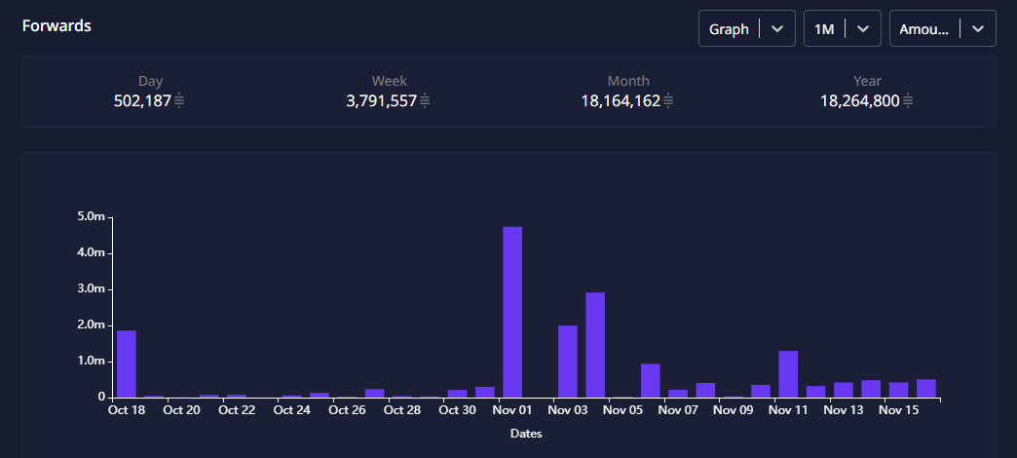This screenshot has height=458, width=1017.
Task: Select the Month forwards value 18,164,162
Action: tap(621, 100)
